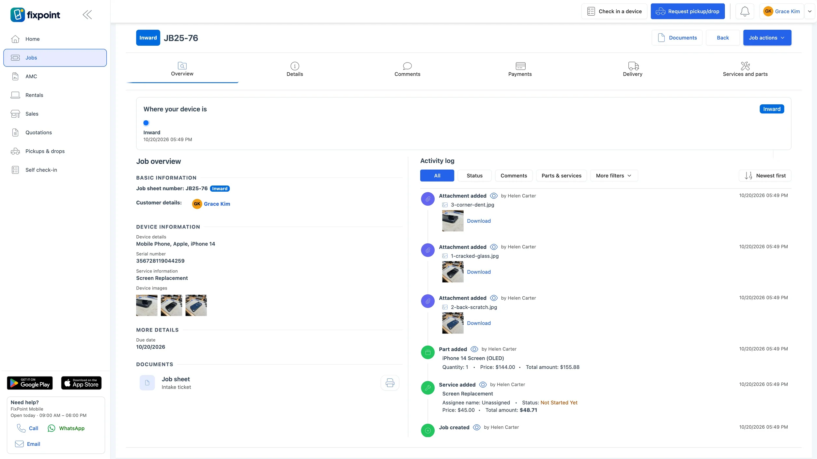This screenshot has width=817, height=459.
Task: Click the Call help link
Action: (x=28, y=428)
